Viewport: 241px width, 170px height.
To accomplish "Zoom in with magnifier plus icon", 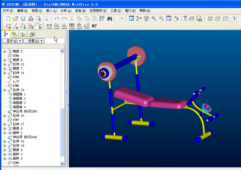I will pos(154,18).
